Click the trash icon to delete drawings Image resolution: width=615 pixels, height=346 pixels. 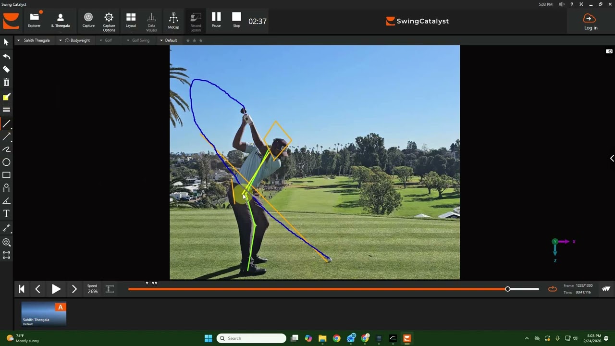(6, 83)
